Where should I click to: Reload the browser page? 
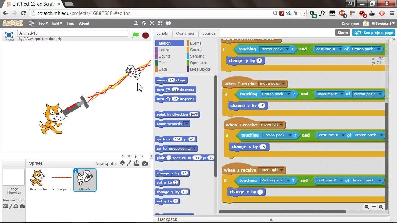(x=23, y=13)
